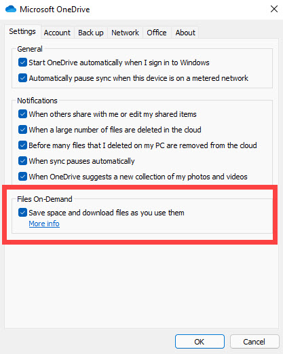The height and width of the screenshot is (354, 283).
Task: Close the Microsoft OneDrive dialog window
Action: 274,9
